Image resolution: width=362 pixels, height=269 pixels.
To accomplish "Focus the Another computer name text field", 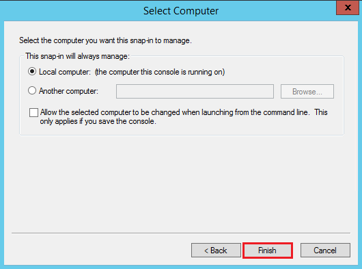I will (x=195, y=91).
